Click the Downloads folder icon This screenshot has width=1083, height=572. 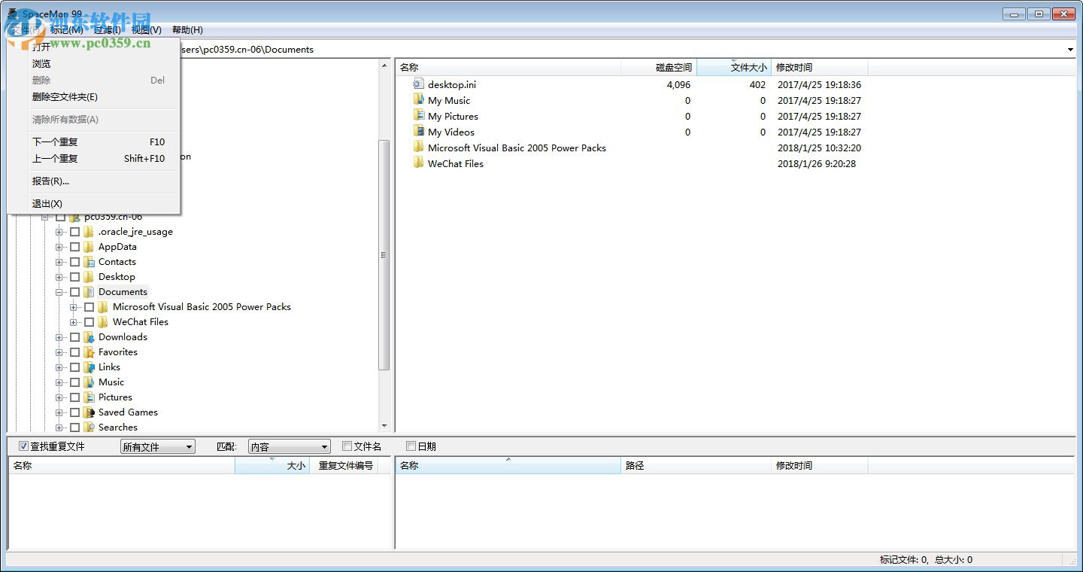pyautogui.click(x=89, y=337)
